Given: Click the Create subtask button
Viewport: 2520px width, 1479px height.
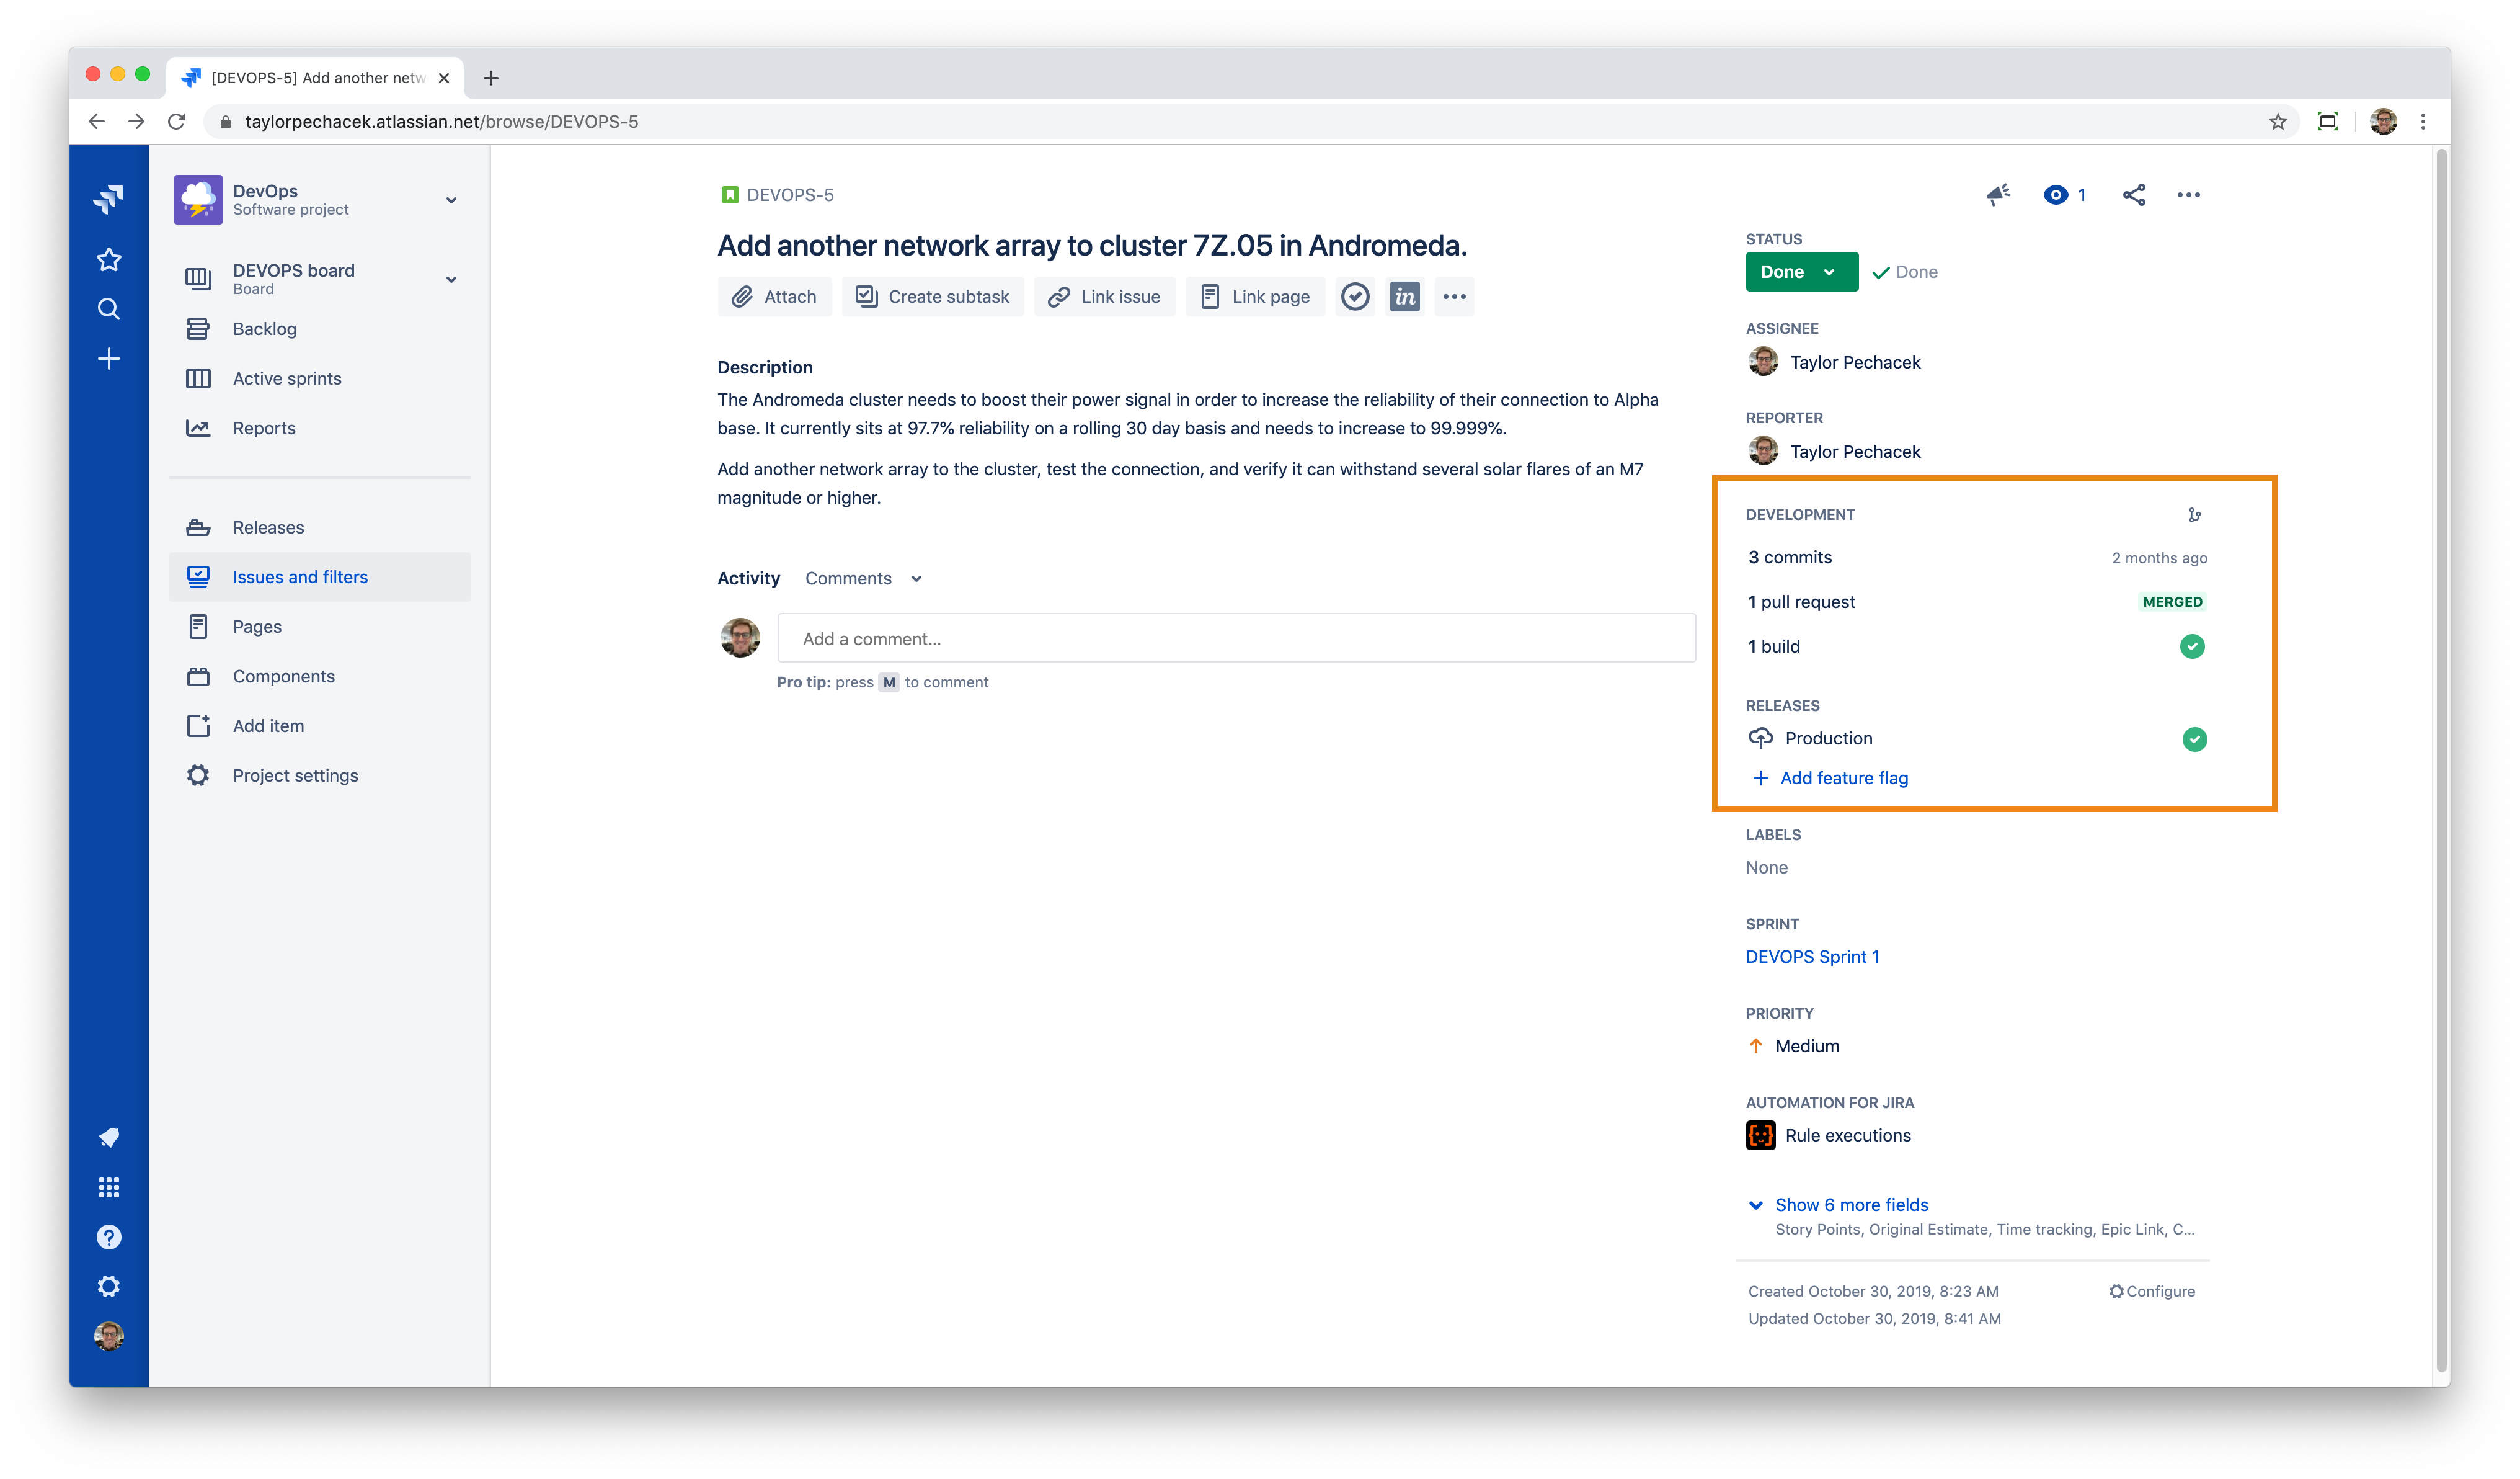Looking at the screenshot, I should tap(932, 296).
